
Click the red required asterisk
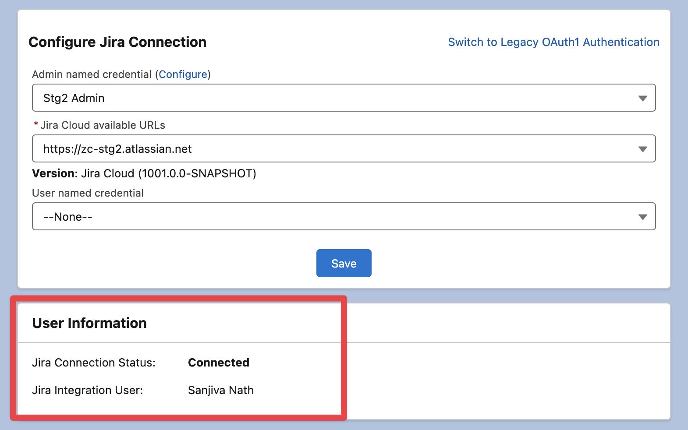tap(36, 125)
